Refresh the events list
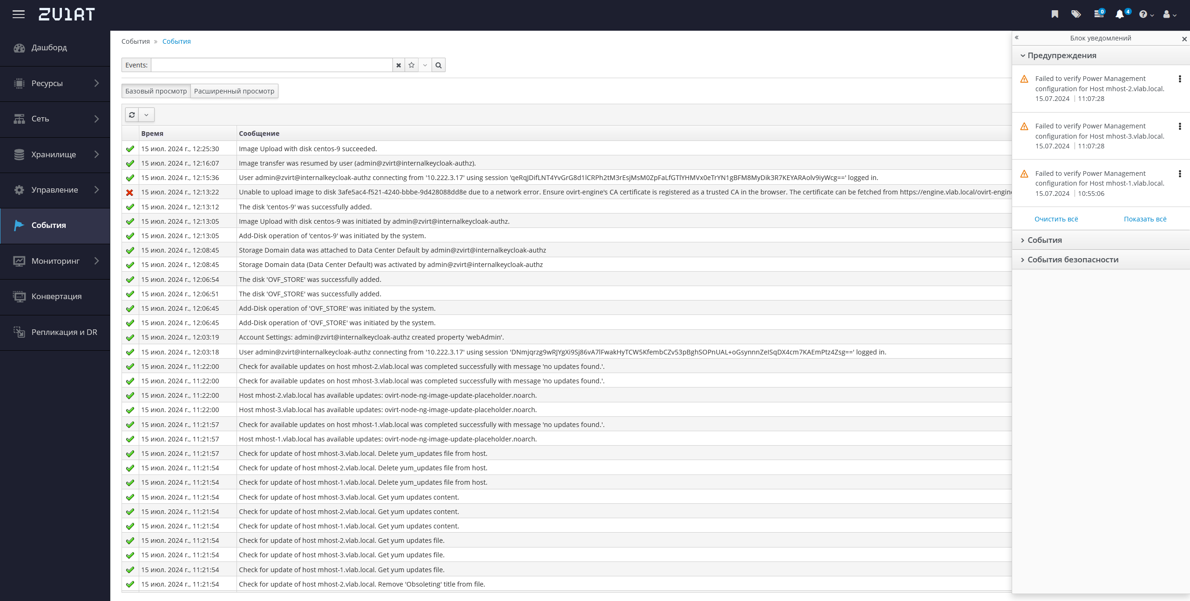Viewport: 1190px width, 601px height. pos(132,115)
